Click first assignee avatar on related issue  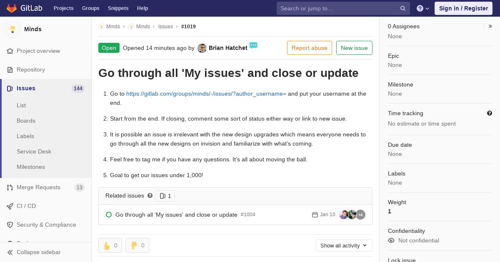pyautogui.click(x=343, y=215)
